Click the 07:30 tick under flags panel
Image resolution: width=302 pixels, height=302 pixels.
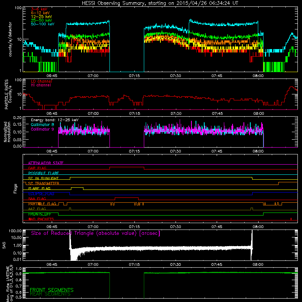click(x=176, y=227)
